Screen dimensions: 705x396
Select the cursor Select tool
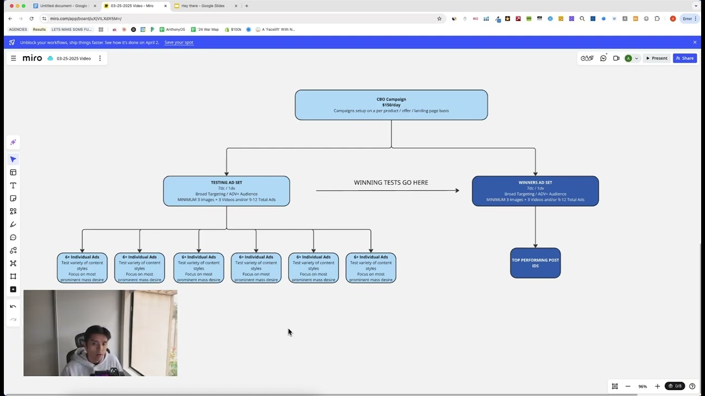[x=13, y=159]
